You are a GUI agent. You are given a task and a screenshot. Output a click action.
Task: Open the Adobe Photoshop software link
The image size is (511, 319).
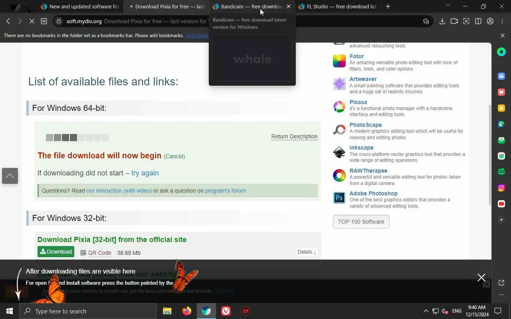(373, 193)
